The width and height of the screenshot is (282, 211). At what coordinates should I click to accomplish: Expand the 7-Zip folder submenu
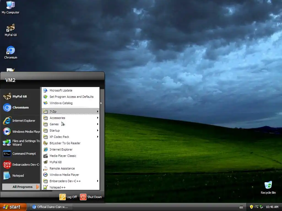[70, 112]
